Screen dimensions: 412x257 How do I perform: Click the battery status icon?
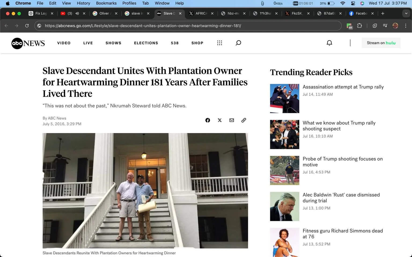[331, 3]
